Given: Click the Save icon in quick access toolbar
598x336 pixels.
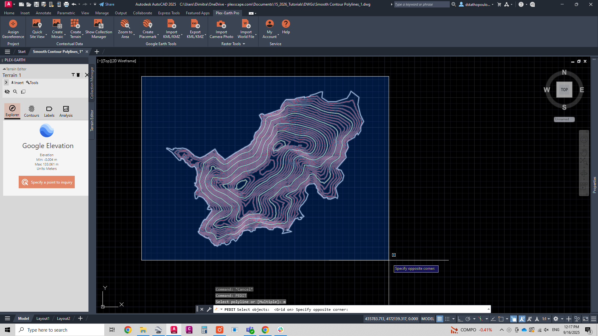Looking at the screenshot, I should (36, 4).
